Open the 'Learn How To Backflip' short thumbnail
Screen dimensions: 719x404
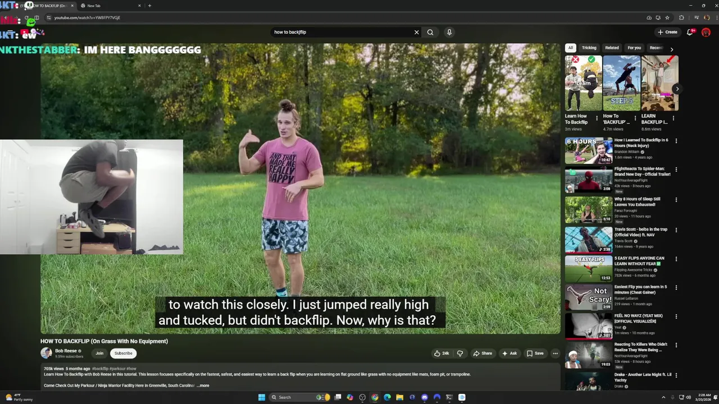point(583,83)
